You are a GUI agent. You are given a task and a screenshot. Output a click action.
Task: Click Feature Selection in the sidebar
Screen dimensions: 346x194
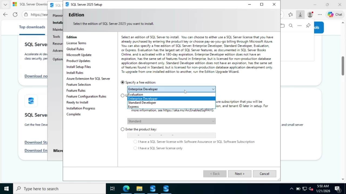click(x=79, y=85)
